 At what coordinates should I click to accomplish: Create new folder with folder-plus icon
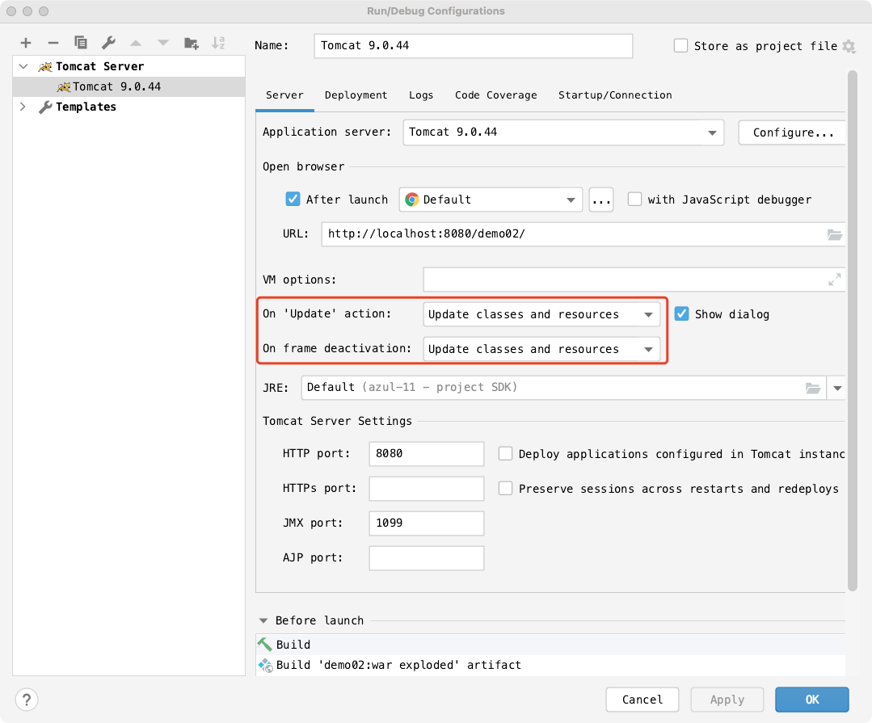192,43
